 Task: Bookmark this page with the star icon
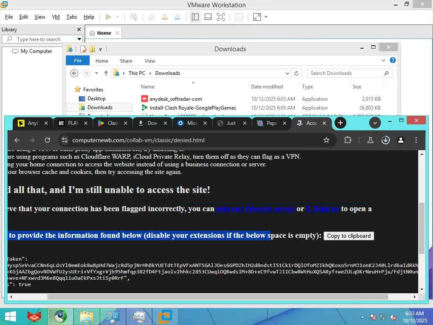pyautogui.click(x=326, y=140)
